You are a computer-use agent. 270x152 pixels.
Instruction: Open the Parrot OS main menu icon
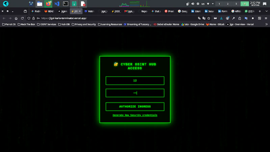[6, 4]
